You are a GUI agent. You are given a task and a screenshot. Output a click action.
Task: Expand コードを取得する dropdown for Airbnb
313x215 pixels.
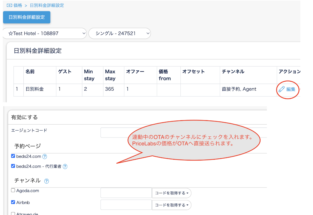172,205
